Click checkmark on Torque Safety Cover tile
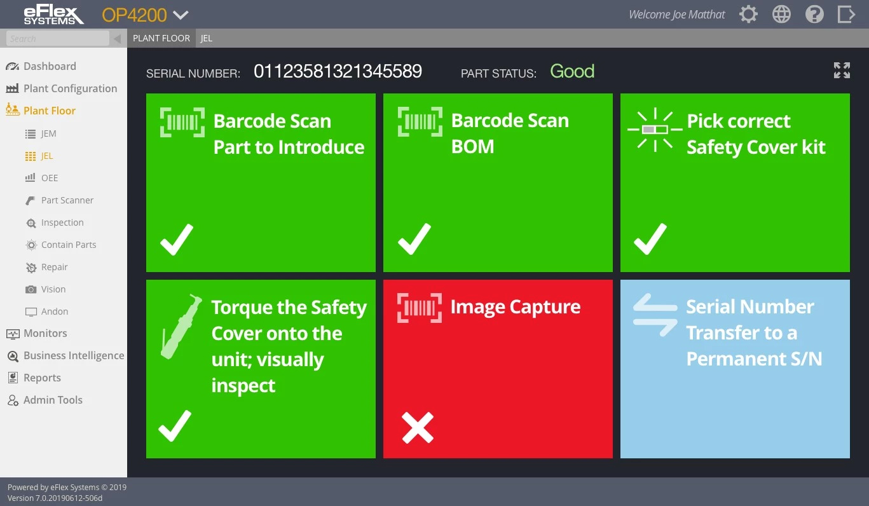The width and height of the screenshot is (869, 506). click(x=175, y=426)
